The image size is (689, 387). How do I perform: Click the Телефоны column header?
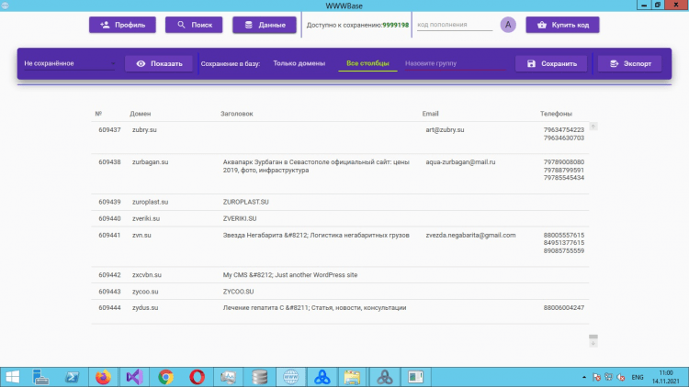(x=556, y=114)
